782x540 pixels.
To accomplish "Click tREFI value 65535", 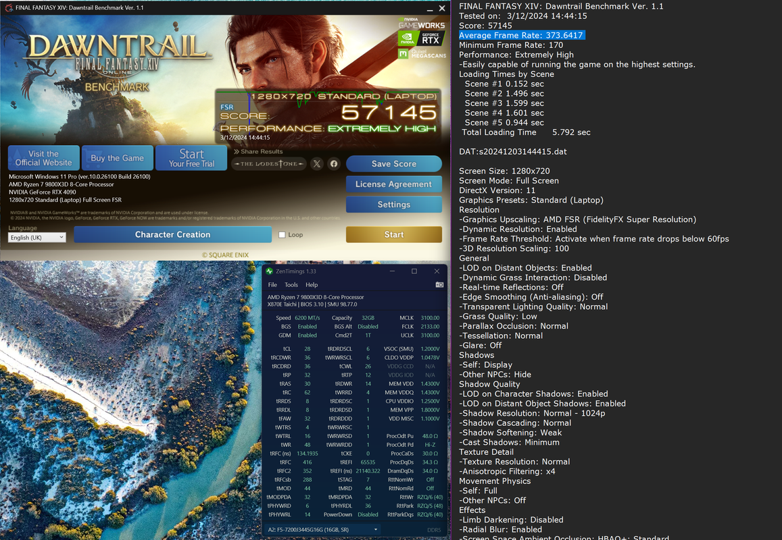I will (368, 462).
